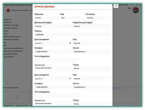Click the Отчество field with Иванович

98,18
